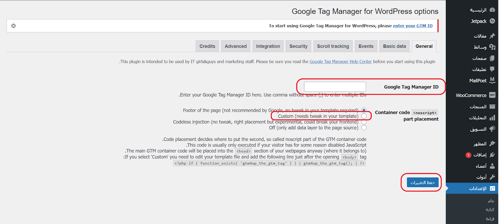This screenshot has width=499, height=224.
Task: Switch to the Basic data tab
Action: [395, 46]
